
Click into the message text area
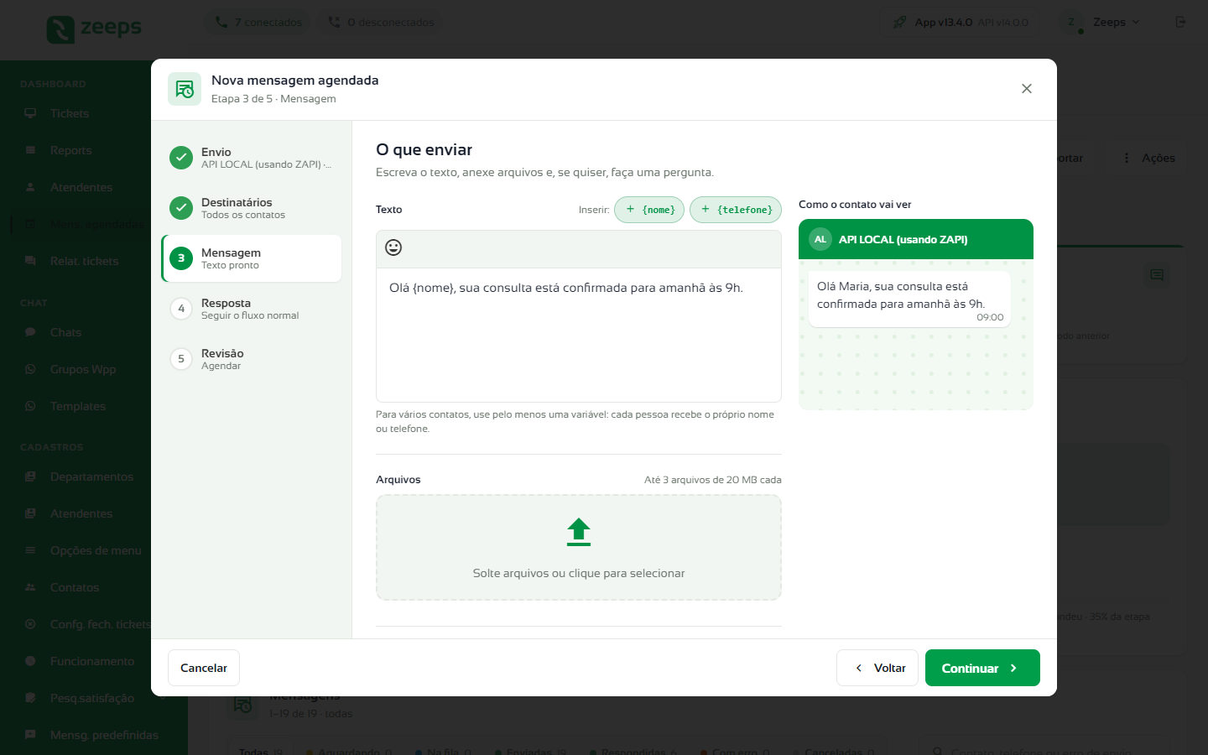[x=579, y=335]
